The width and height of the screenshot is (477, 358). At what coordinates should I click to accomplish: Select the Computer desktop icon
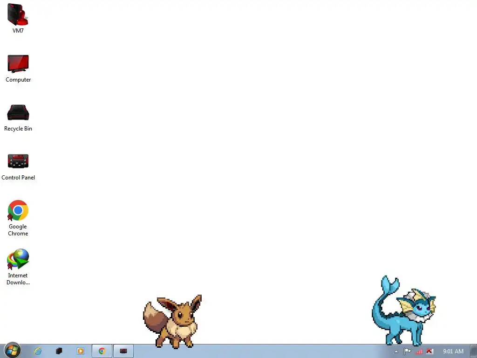coord(18,69)
